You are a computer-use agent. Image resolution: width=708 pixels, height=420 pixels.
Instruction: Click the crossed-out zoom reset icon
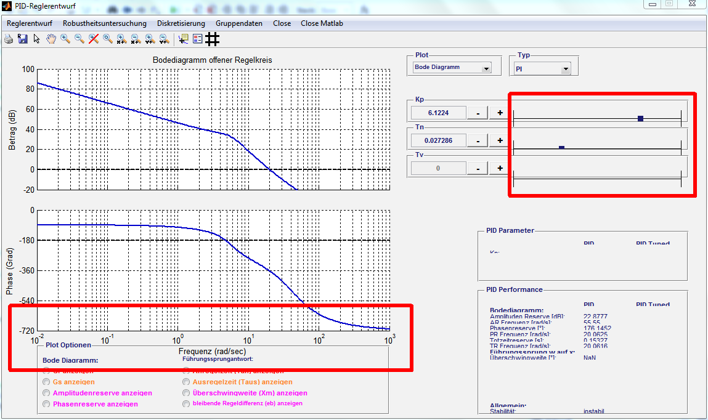click(x=94, y=39)
